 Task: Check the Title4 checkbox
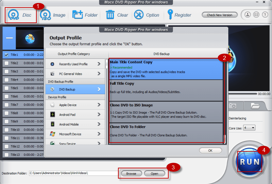tap(6, 80)
